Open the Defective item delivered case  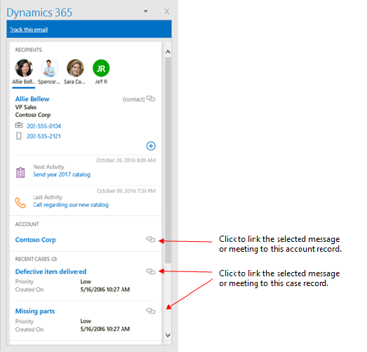pos(51,271)
